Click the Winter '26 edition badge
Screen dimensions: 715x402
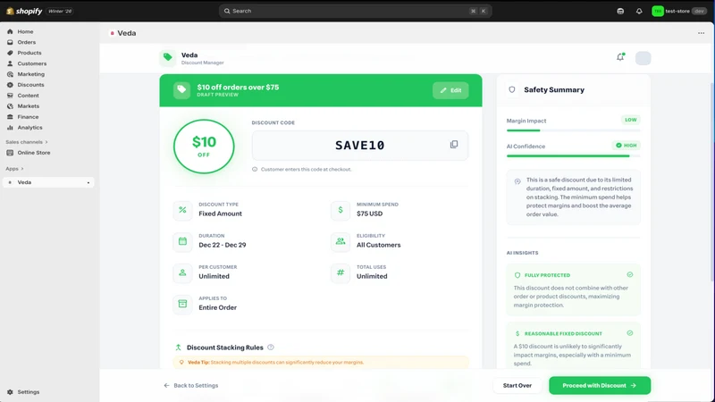[60, 11]
